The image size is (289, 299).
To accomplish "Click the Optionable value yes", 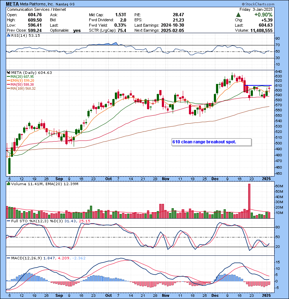I will [77, 31].
